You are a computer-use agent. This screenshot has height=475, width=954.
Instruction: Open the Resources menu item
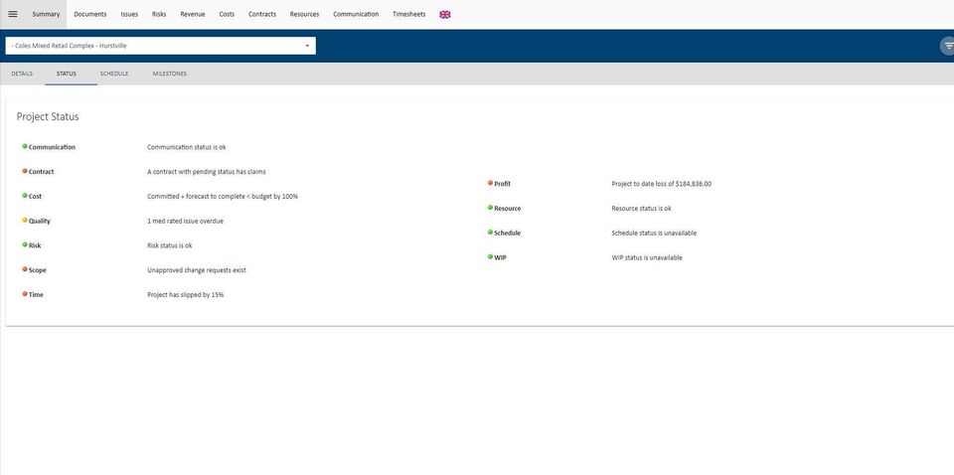pos(304,14)
